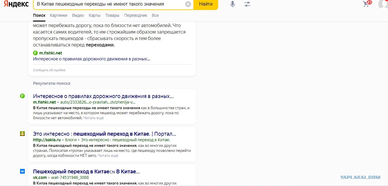This screenshot has height=186, width=388.
Task: Click the VK favicon icon
Action: pyautogui.click(x=22, y=171)
